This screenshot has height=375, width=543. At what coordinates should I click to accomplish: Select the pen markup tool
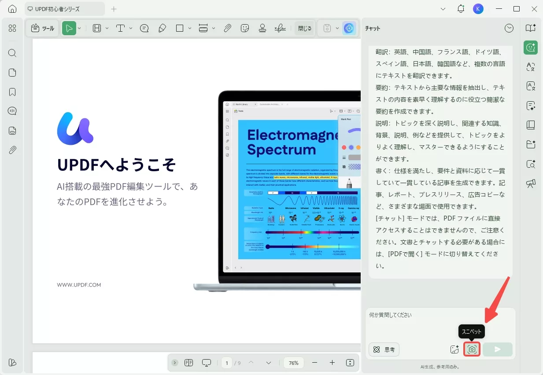[x=162, y=28]
